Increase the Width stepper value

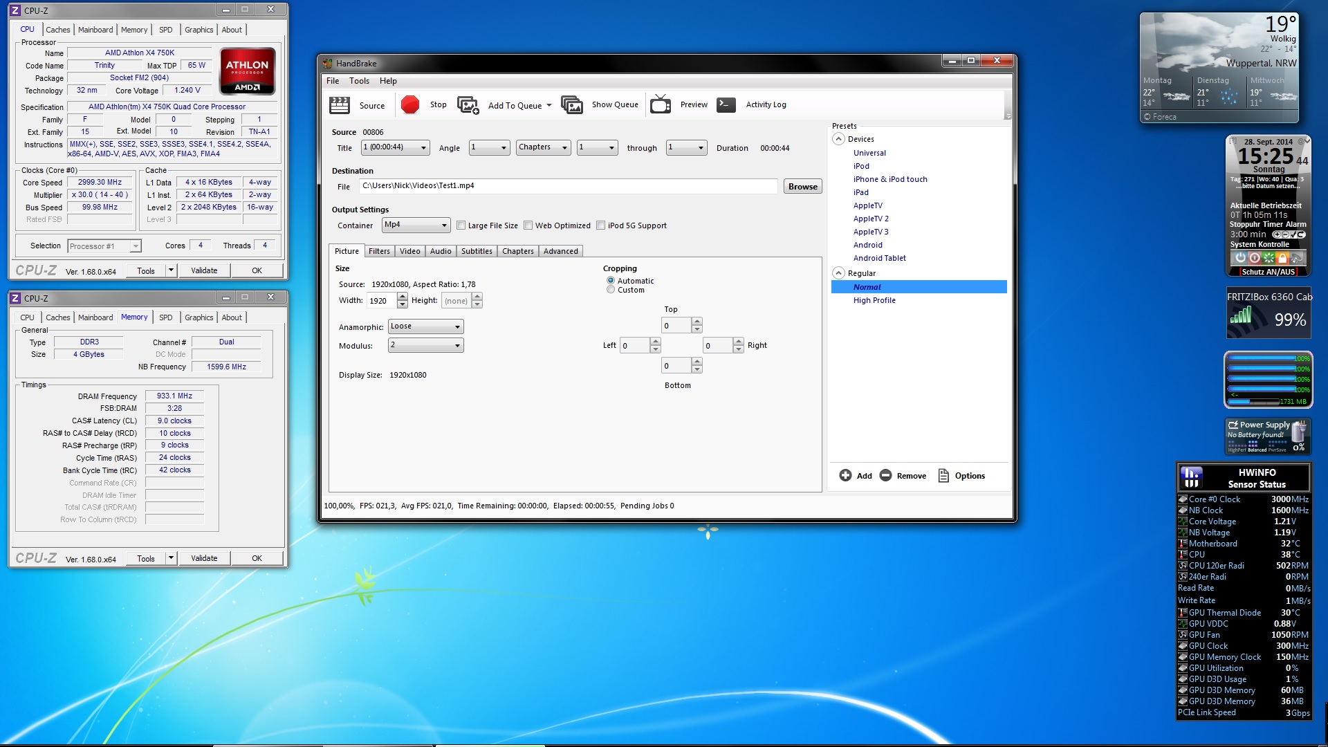[403, 297]
